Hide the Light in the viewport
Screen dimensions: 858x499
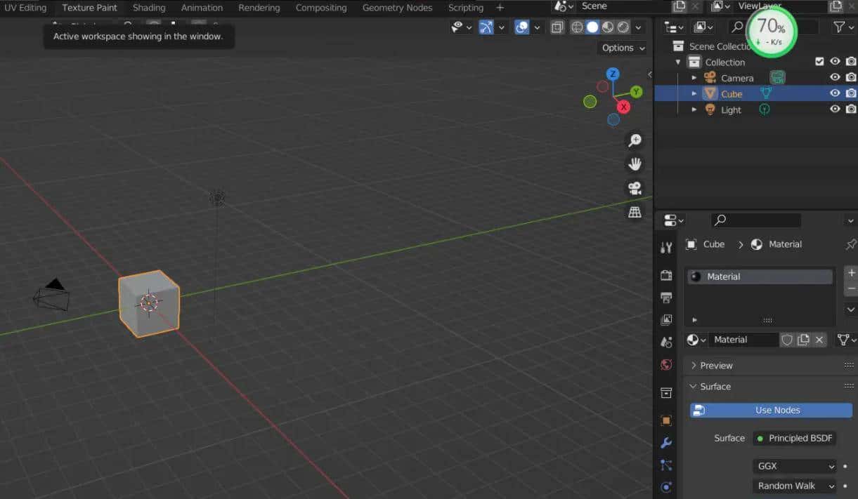[x=835, y=109]
